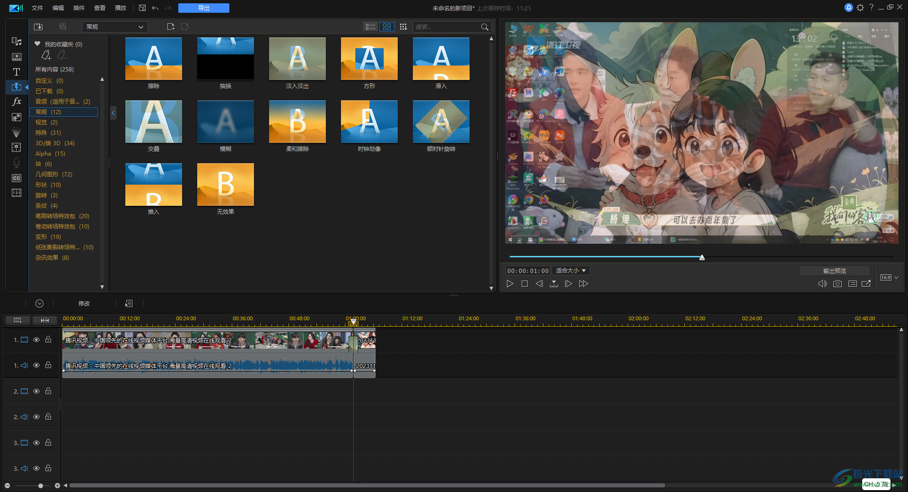The height and width of the screenshot is (492, 908).
Task: Open the 查看 menu
Action: (x=100, y=8)
